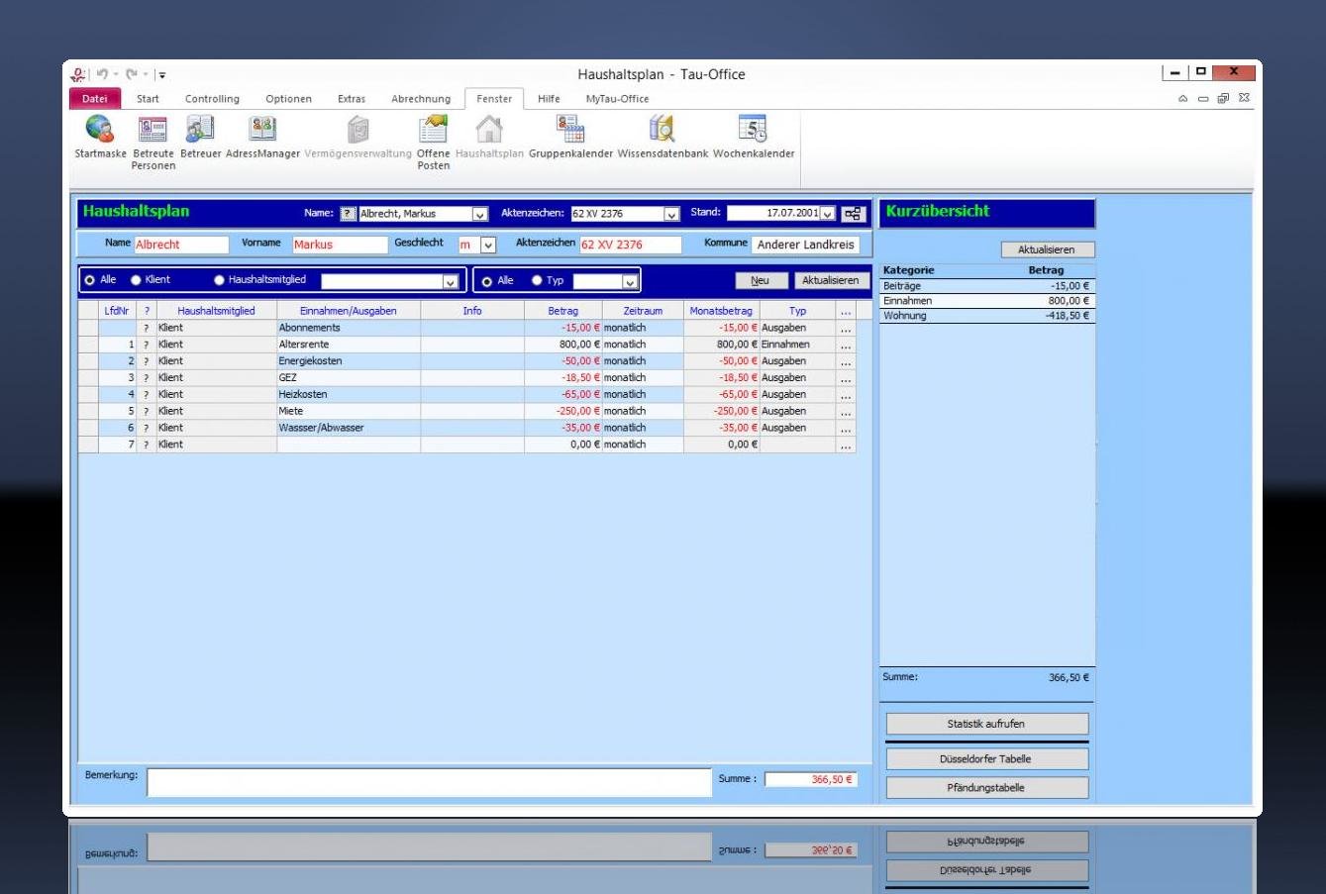Click the ellipsis button in the GEZ row
The width and height of the screenshot is (1326, 894).
point(846,378)
